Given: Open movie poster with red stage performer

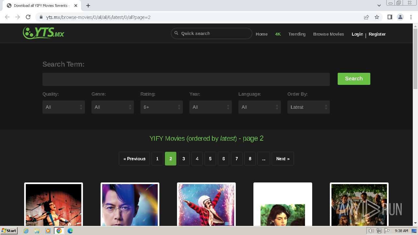Looking at the screenshot, I should click(54, 205).
